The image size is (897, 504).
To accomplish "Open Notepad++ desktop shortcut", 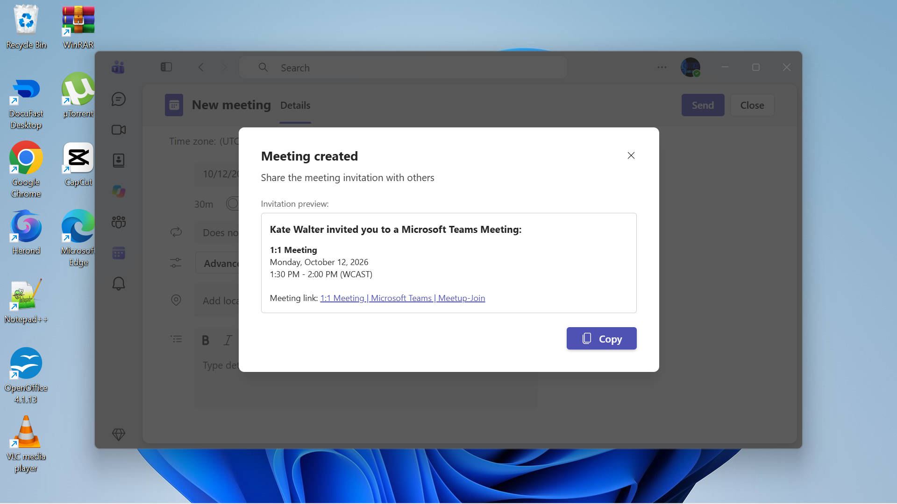I will (x=26, y=301).
